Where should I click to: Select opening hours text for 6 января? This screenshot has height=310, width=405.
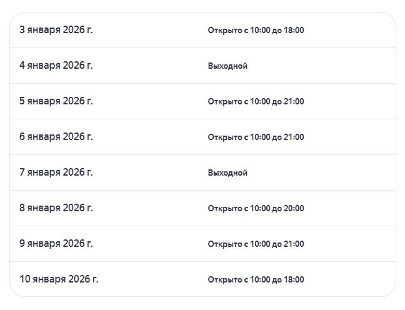point(256,137)
